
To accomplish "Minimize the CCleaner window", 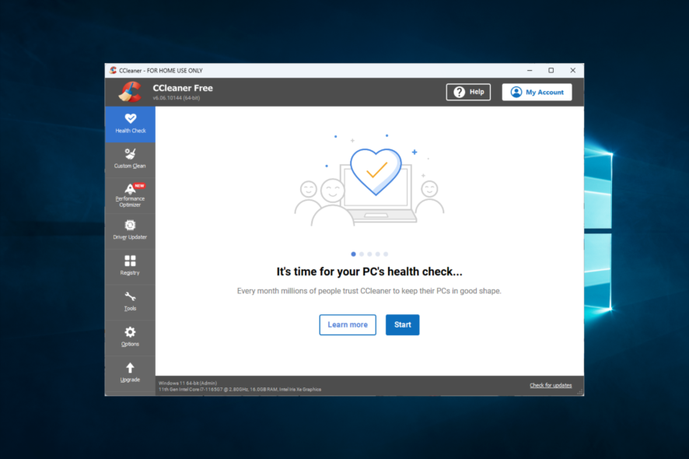I will click(530, 70).
